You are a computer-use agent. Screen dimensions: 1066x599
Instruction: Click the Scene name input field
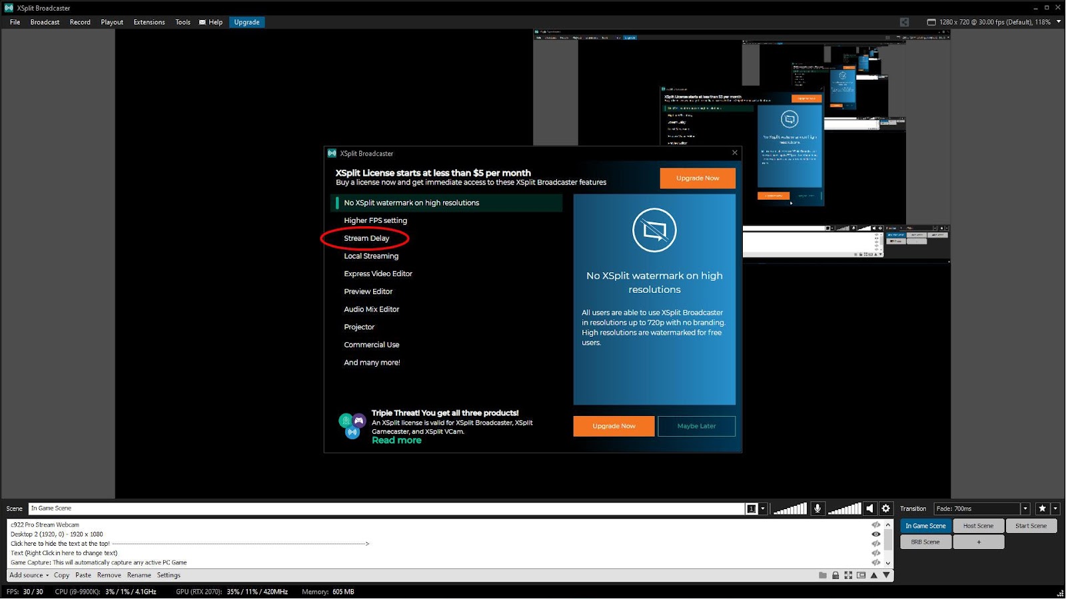tap(386, 508)
